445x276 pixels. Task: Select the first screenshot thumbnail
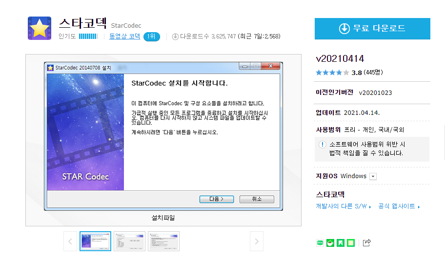point(95,241)
